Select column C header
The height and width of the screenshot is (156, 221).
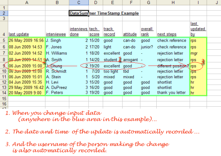coord(79,2)
